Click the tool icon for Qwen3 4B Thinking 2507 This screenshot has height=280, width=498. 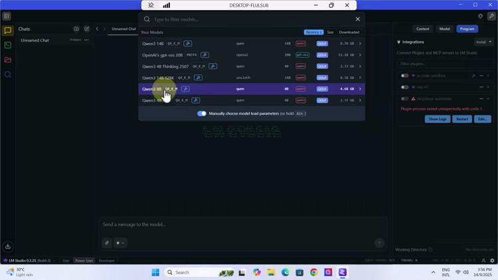[x=212, y=66]
